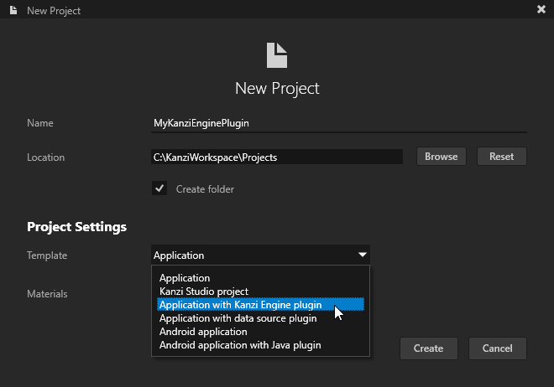
Task: Click the Location path field
Action: coord(277,157)
